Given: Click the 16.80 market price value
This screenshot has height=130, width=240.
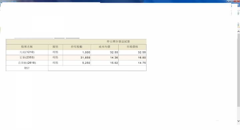Looking at the screenshot, I should point(142,58).
